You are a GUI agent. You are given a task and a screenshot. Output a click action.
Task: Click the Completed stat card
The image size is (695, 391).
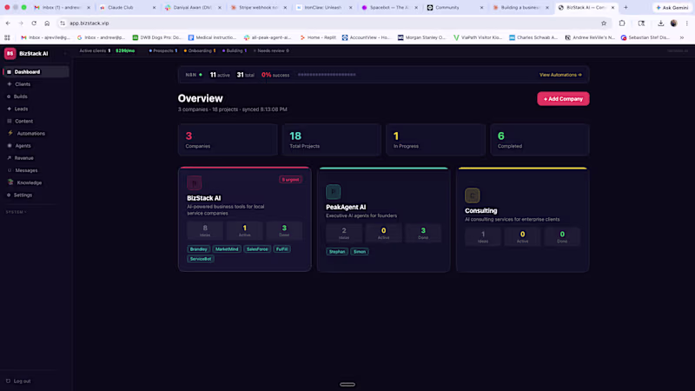tap(539, 140)
